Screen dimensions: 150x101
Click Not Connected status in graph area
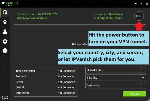tap(80, 44)
